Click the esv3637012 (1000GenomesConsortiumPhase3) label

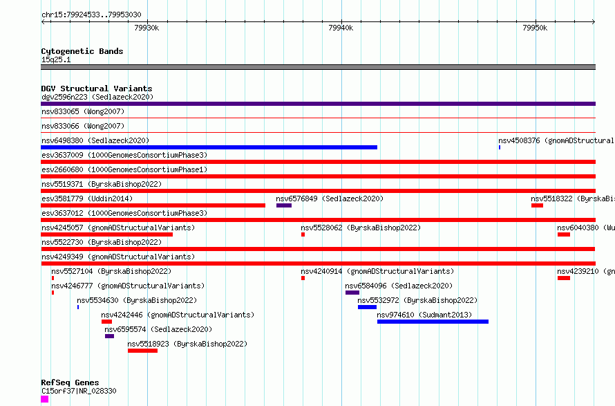124,213
